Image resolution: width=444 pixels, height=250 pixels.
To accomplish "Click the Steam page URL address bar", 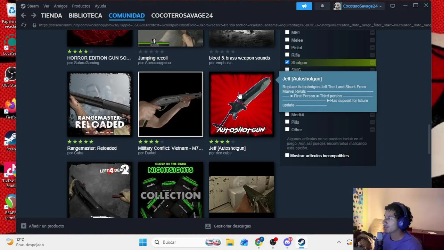I will click(x=235, y=25).
